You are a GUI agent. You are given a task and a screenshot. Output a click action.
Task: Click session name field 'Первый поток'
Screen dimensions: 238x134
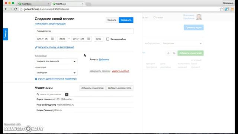pos(84,31)
